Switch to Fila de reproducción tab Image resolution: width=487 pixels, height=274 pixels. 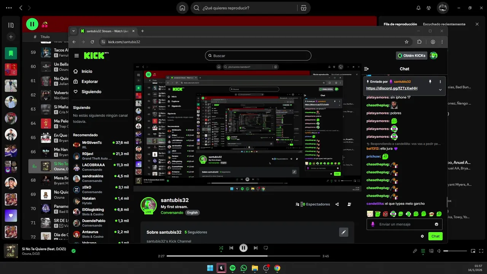point(400,24)
